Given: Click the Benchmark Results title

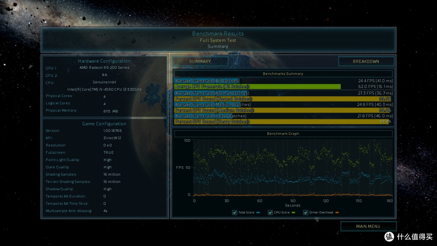Looking at the screenshot, I should point(218,34).
